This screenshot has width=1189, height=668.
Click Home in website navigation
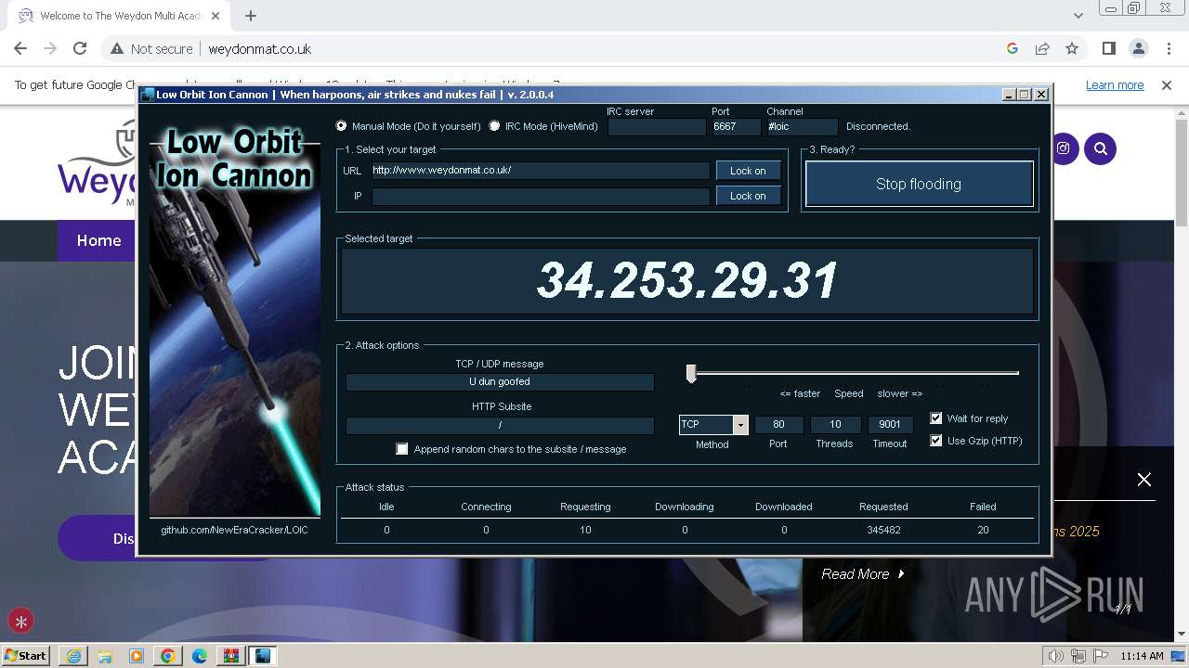point(98,240)
